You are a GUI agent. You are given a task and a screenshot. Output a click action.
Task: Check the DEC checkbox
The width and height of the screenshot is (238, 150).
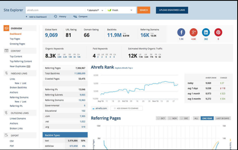[x=182, y=118]
